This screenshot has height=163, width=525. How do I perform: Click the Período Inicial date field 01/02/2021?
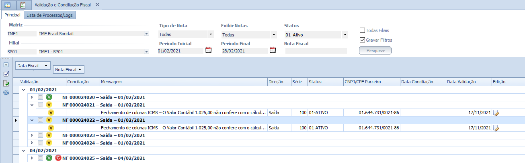click(180, 51)
